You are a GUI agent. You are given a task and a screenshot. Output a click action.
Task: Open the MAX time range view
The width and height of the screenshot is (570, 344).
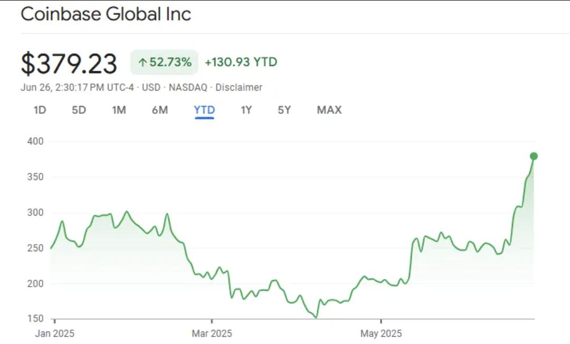(328, 110)
